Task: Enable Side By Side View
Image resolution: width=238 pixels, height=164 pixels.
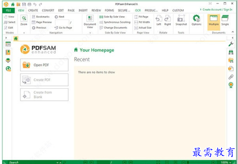Action: pos(112,17)
